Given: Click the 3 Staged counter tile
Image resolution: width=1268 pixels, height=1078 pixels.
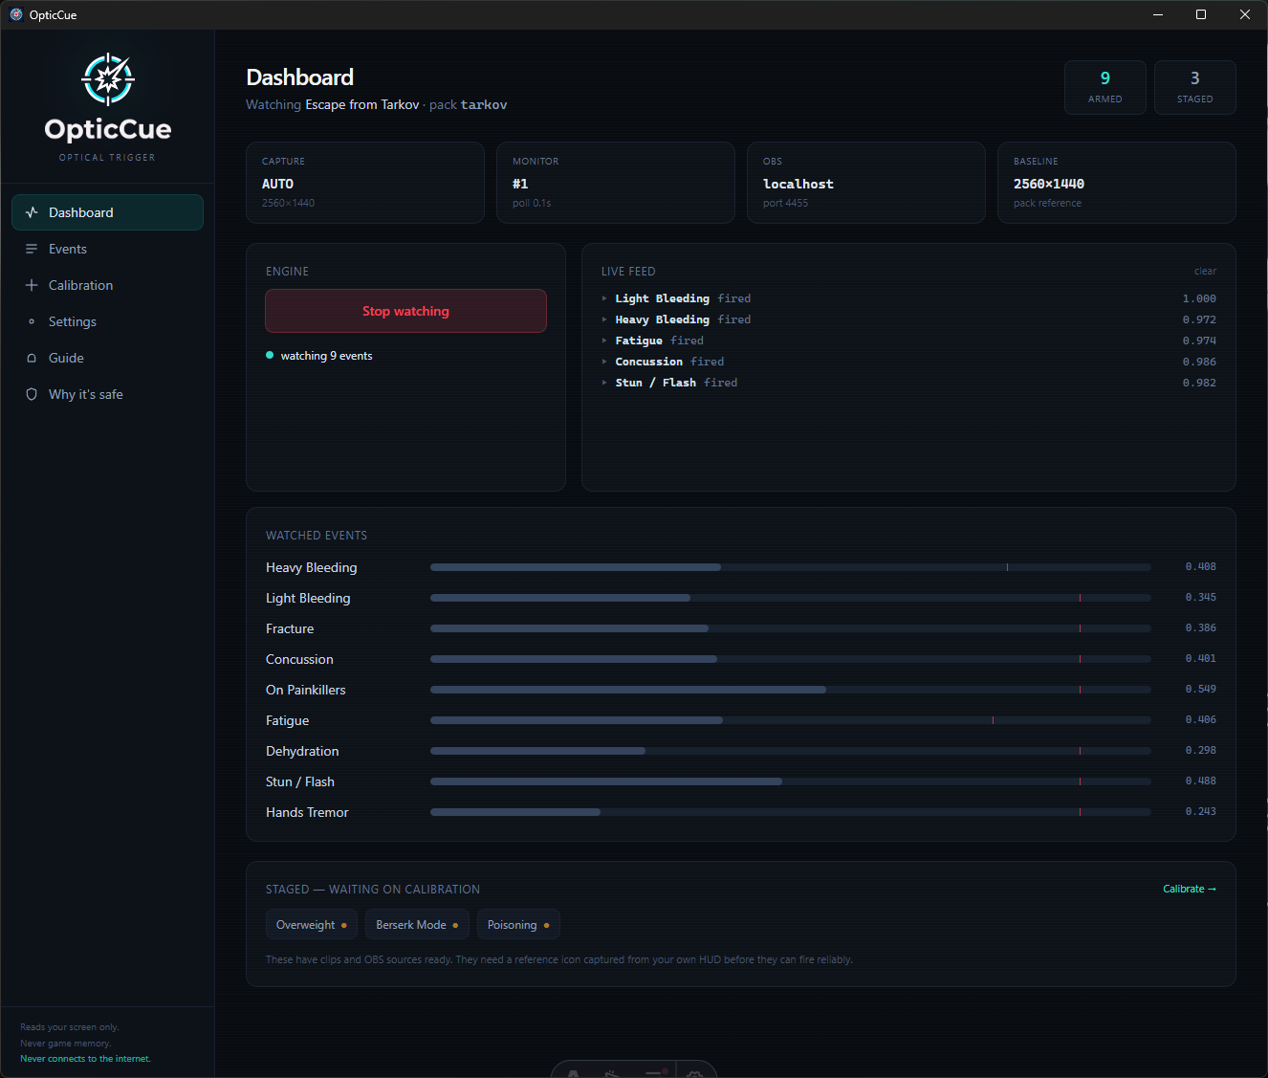Looking at the screenshot, I should (x=1195, y=87).
